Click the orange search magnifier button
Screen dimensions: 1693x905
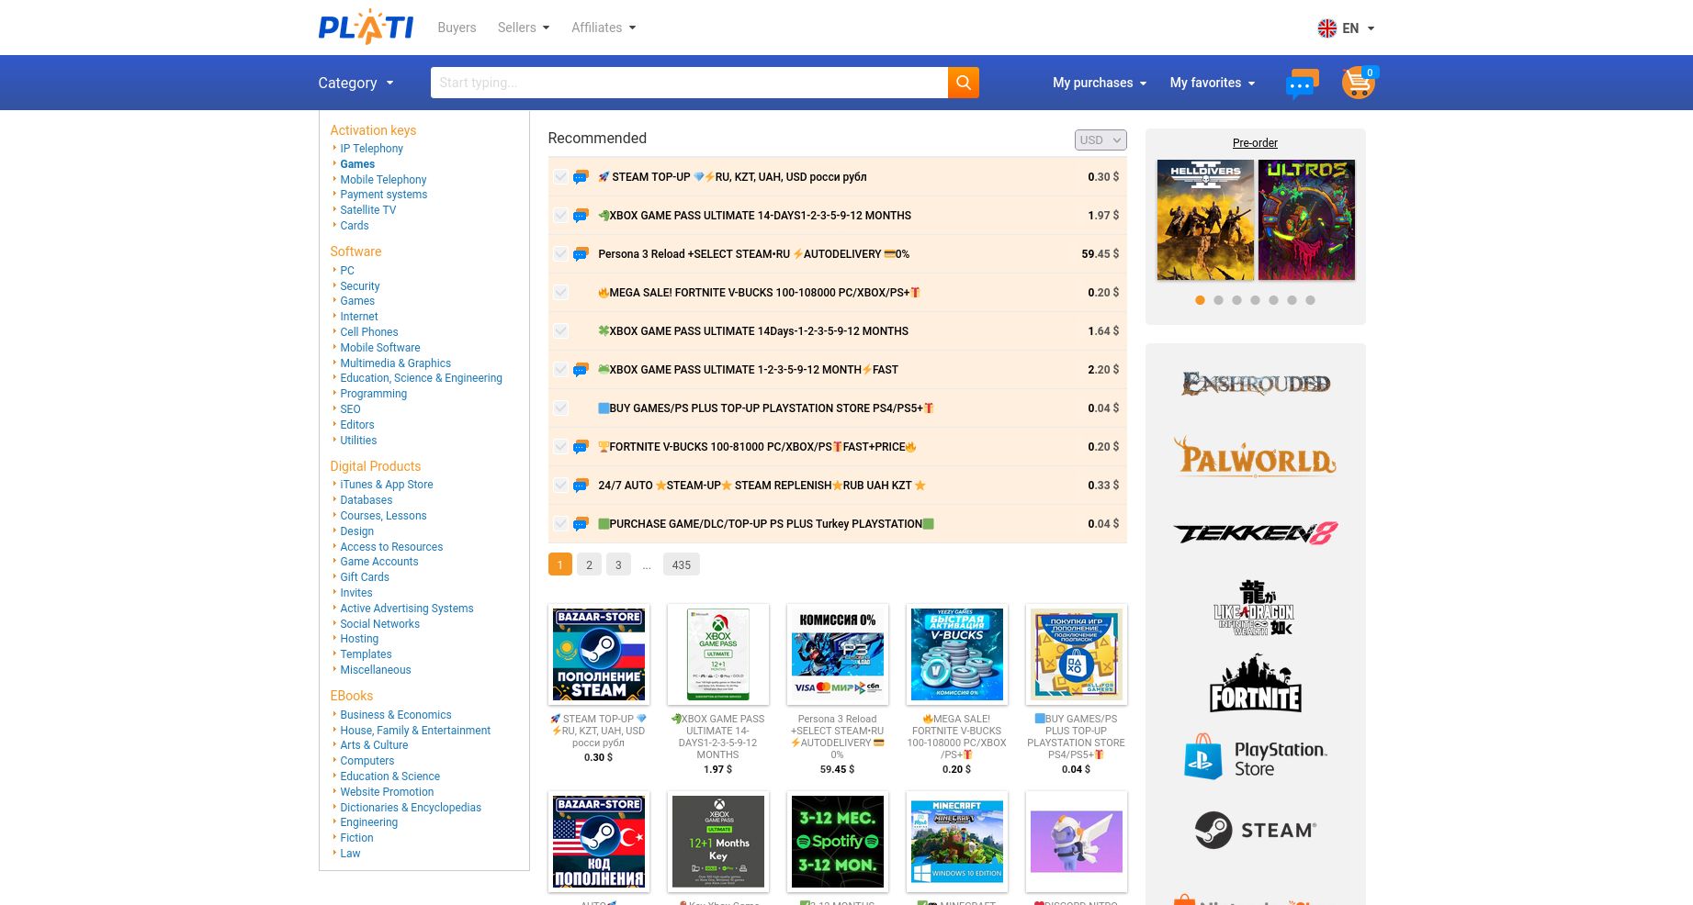pos(963,83)
